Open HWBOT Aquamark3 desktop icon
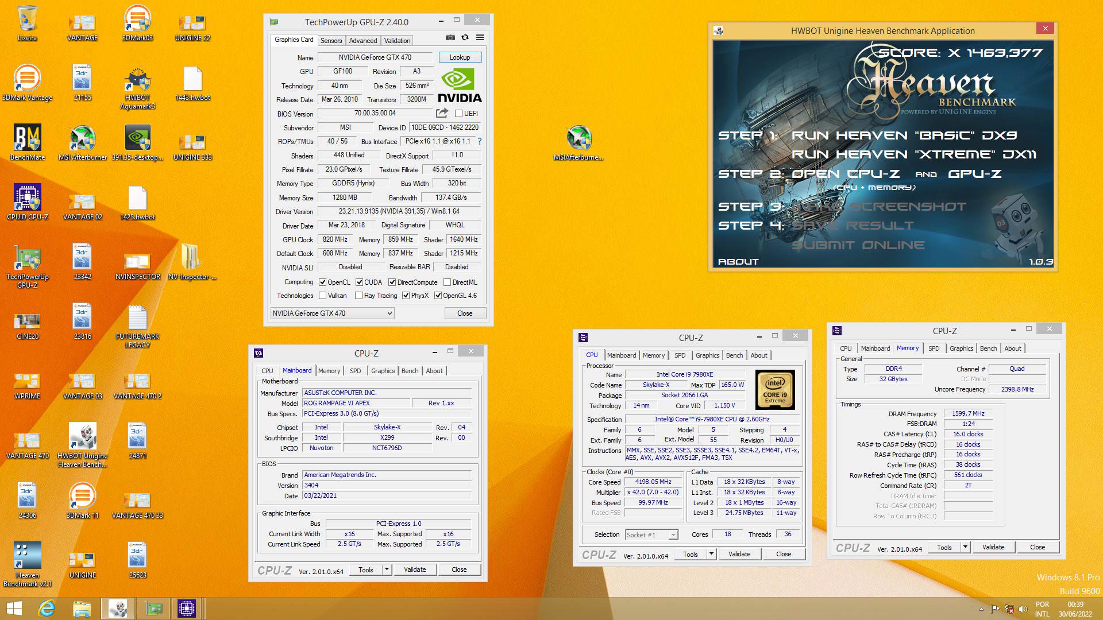The image size is (1103, 620). pos(137,87)
